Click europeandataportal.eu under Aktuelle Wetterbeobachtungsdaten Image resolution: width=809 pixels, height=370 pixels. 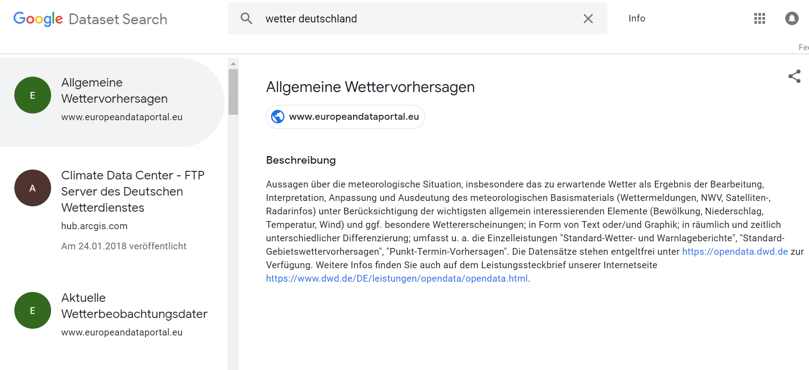coord(122,332)
